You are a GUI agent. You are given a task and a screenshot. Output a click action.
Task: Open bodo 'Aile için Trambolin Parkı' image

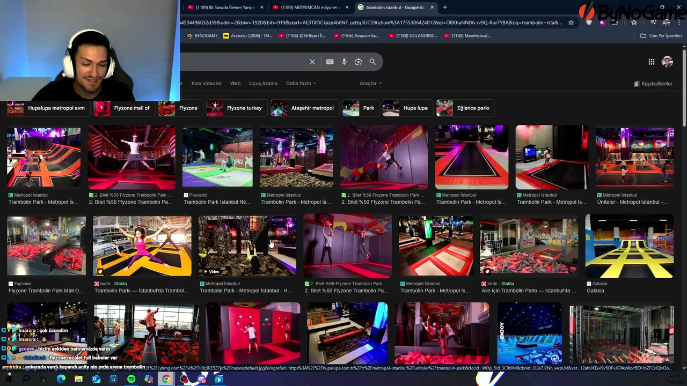529,246
